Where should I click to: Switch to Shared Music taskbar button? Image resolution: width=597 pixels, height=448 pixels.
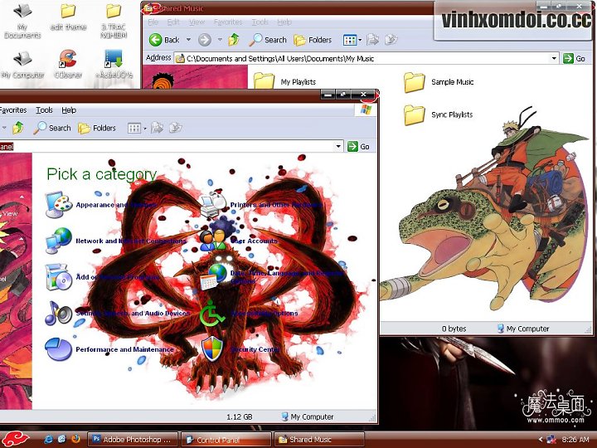point(319,439)
